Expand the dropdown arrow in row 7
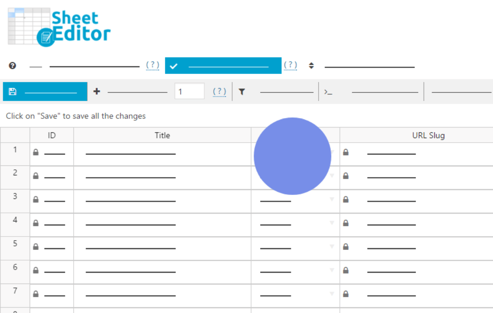493x313 pixels. coord(332,294)
